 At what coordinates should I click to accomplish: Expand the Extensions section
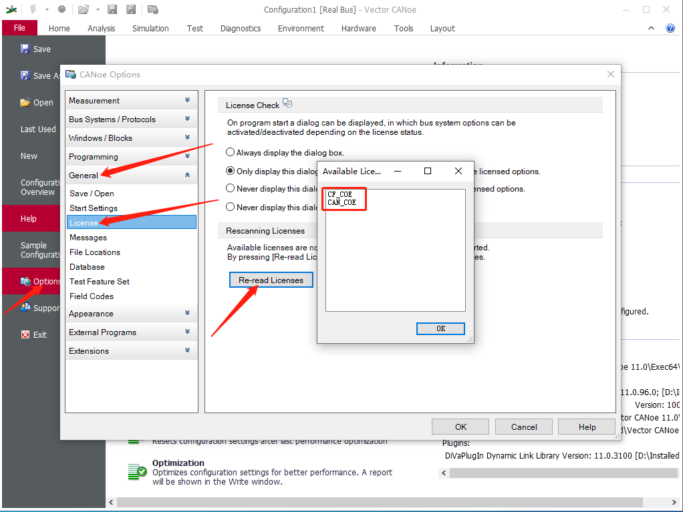pos(132,351)
